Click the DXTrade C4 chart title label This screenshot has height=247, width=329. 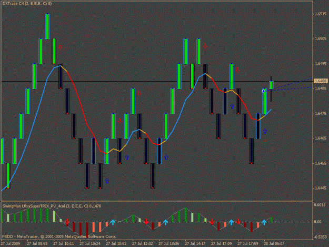tap(27, 4)
